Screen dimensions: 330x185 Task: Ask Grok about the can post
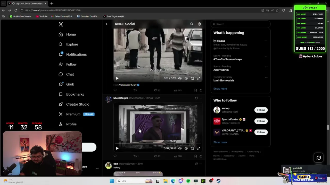tap(196, 164)
